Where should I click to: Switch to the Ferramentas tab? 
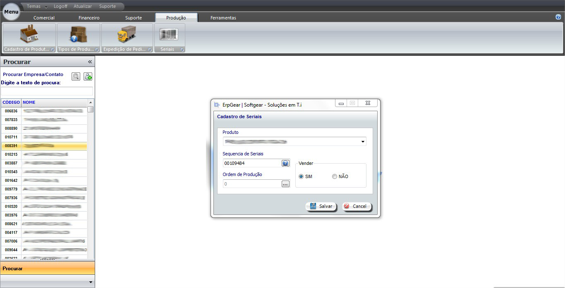click(223, 18)
